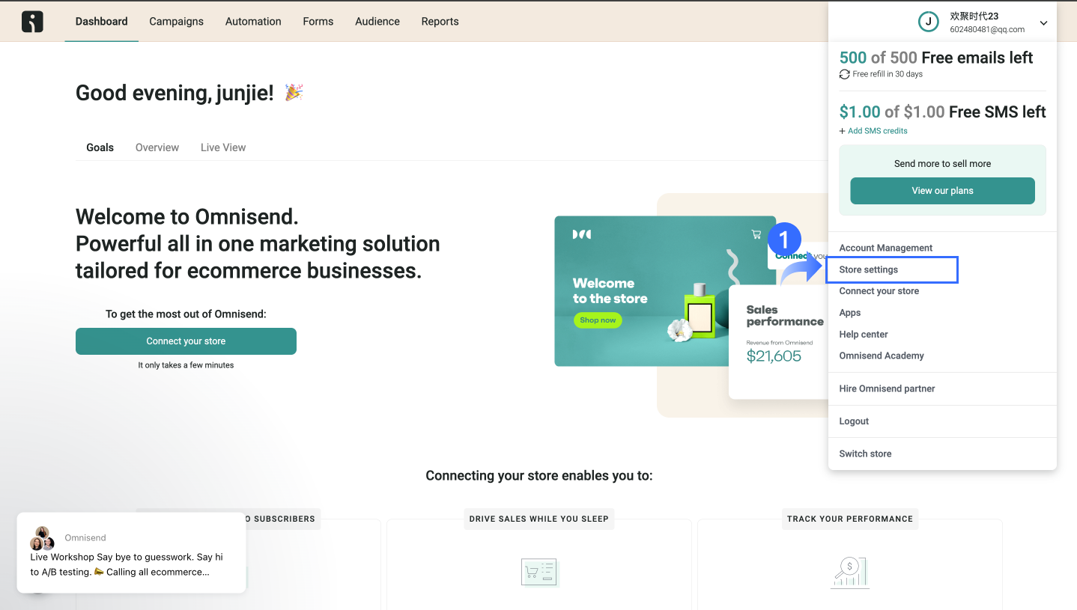Viewport: 1077px width, 610px height.
Task: Click the J account avatar circle
Action: 929,22
